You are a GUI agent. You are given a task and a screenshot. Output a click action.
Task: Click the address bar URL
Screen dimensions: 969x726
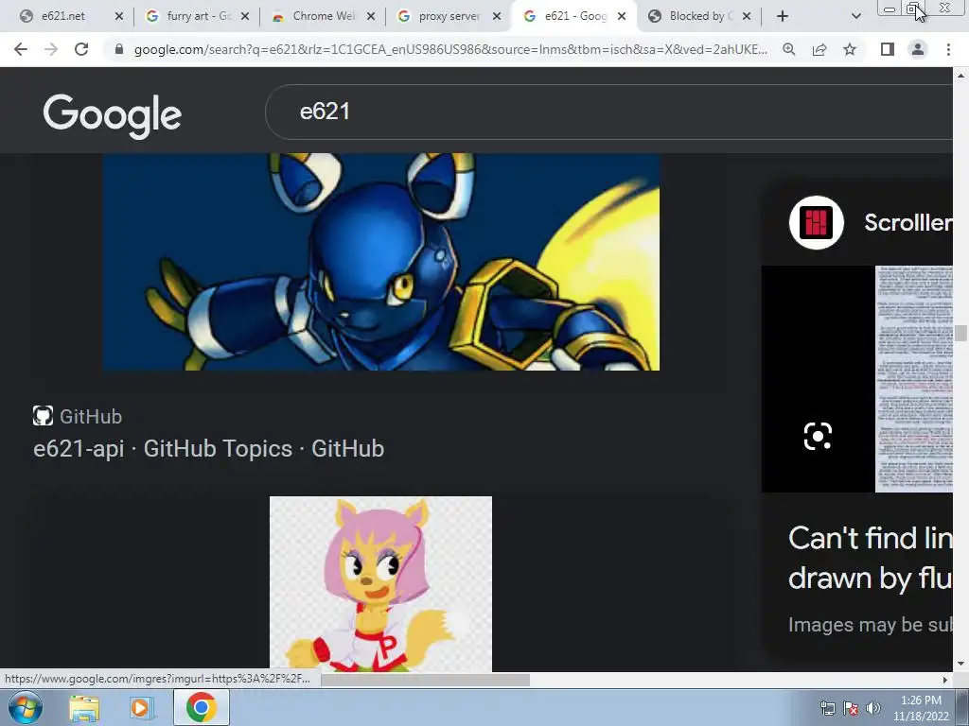tap(450, 49)
